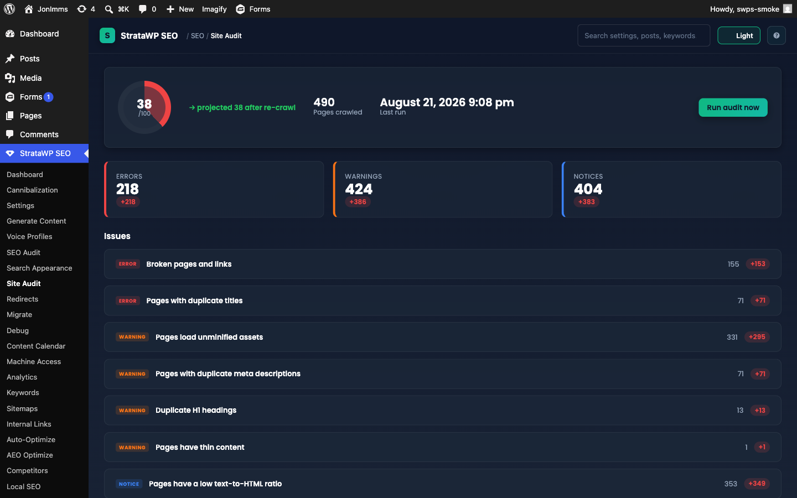Select Site Audit in sidebar
Image resolution: width=797 pixels, height=498 pixels.
coord(24,283)
